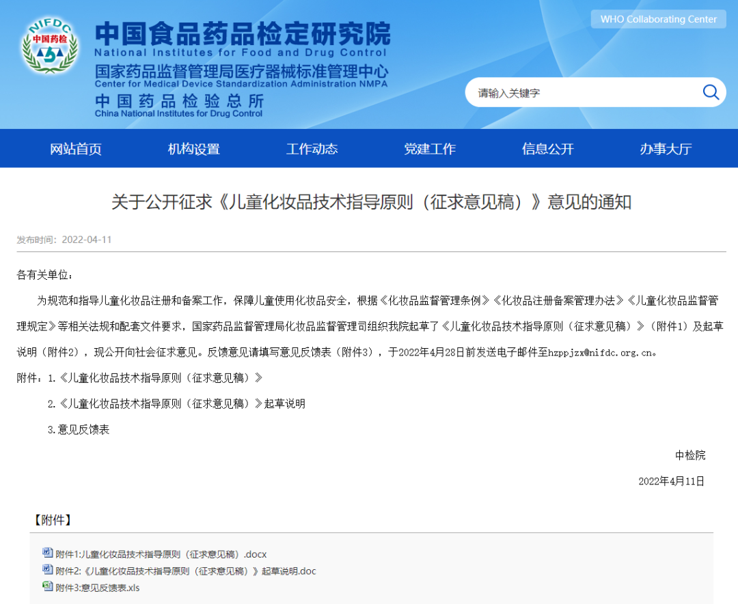Open the 信息公开 navigation item
The width and height of the screenshot is (738, 604).
(x=548, y=149)
